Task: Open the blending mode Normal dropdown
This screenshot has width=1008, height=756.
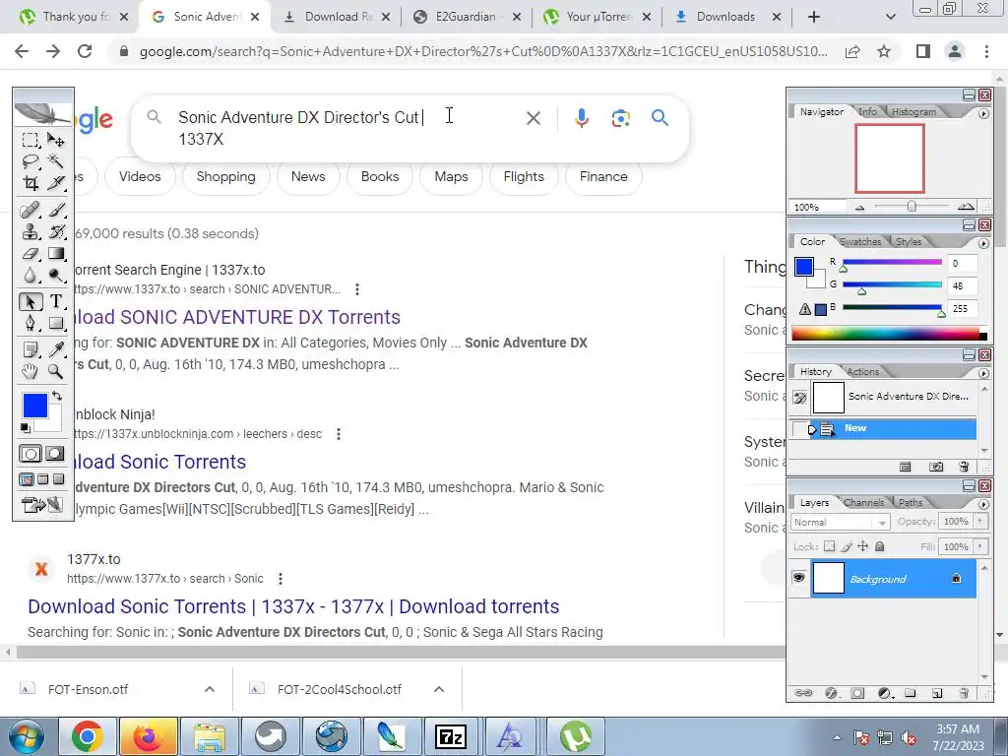Action: tap(841, 522)
